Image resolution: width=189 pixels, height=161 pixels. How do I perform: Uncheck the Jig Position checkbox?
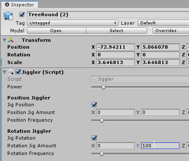click(x=94, y=105)
